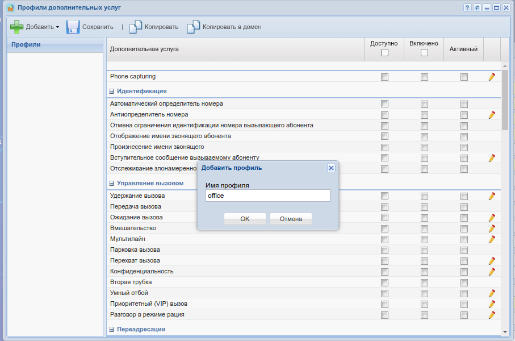
Task: Click the Имя профиля text field
Action: pyautogui.click(x=267, y=196)
